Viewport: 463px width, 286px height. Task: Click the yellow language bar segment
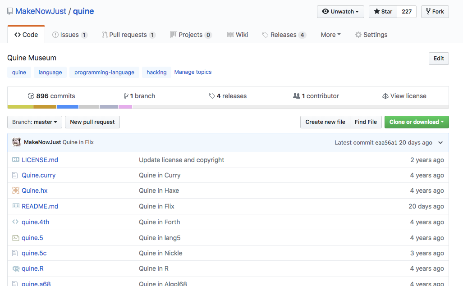coord(20,107)
